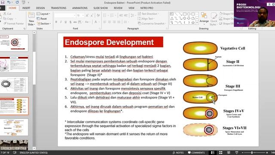Select the triangle shape in shapes gallery

point(172,18)
